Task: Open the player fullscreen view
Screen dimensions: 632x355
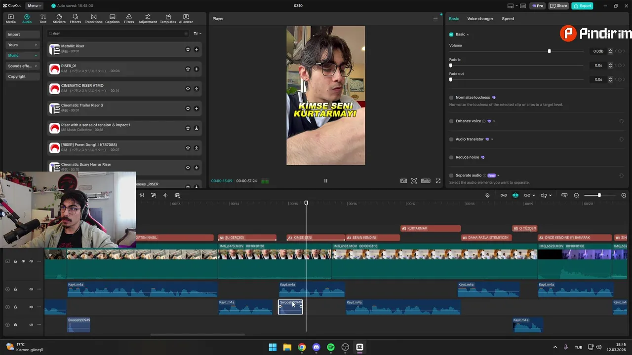Action: coord(438,181)
